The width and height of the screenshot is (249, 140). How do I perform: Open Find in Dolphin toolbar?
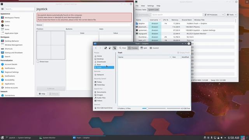[x=123, y=48]
